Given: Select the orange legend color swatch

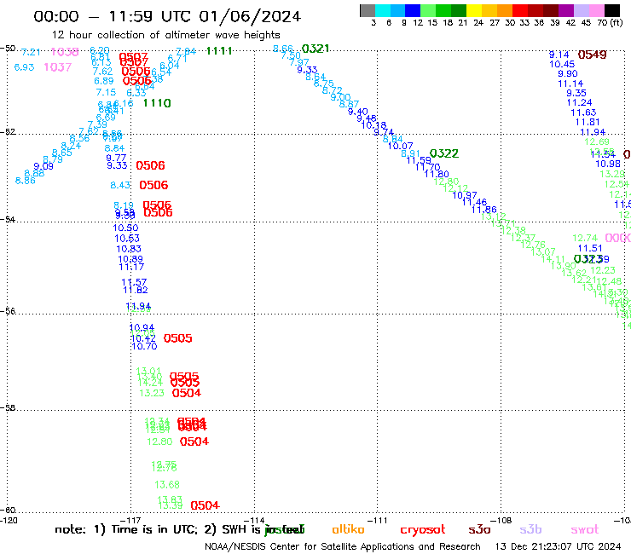Looking at the screenshot, I should 505,10.
